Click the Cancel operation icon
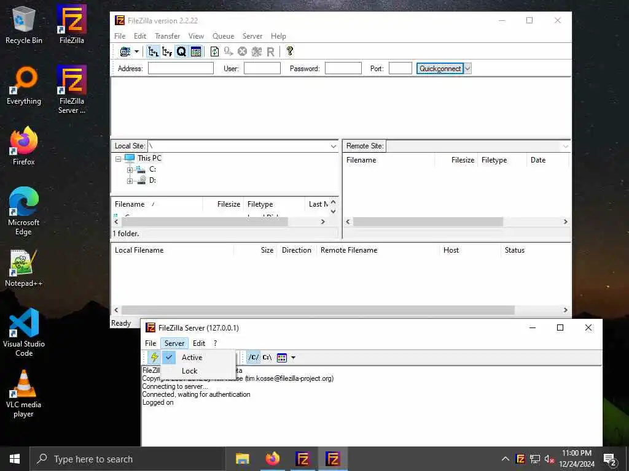 [x=242, y=52]
